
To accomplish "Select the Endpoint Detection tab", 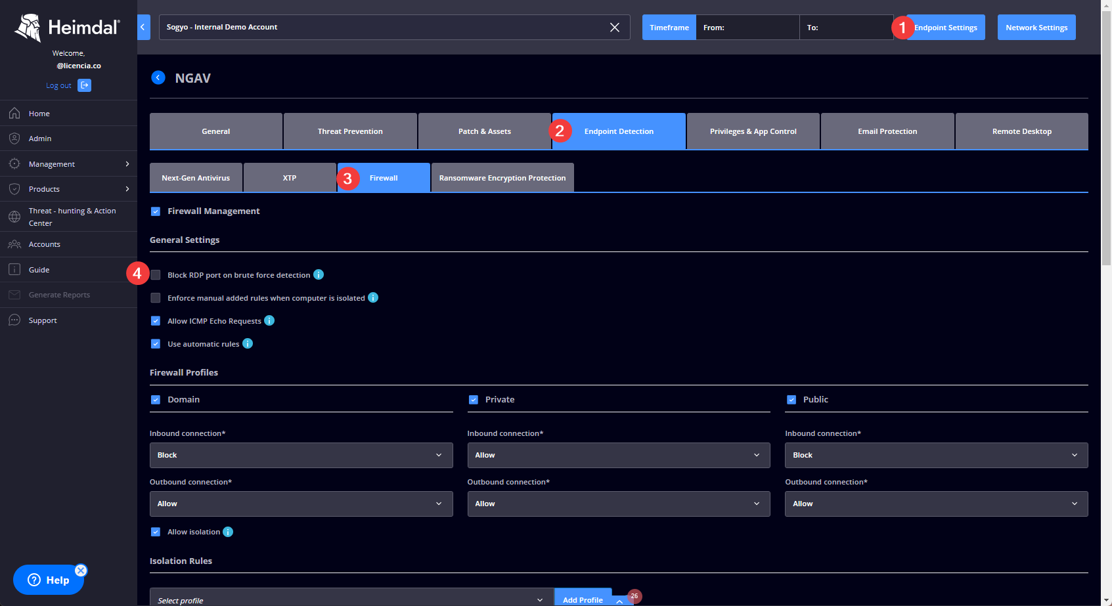I will (x=619, y=131).
